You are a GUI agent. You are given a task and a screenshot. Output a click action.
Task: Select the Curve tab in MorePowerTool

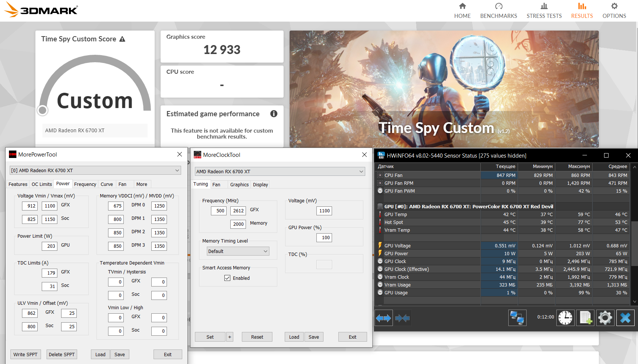(x=107, y=184)
